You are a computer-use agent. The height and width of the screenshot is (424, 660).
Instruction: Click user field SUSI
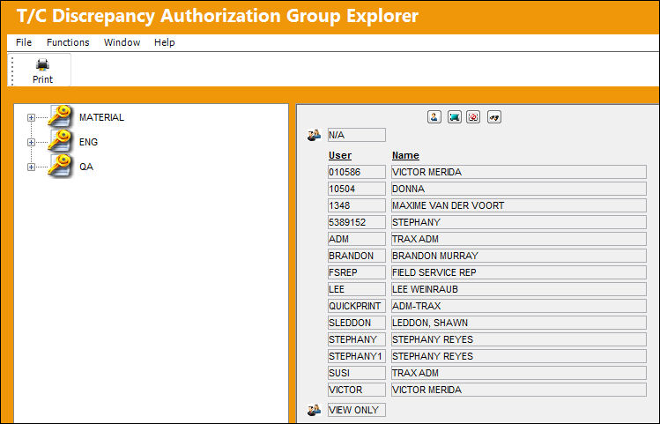[x=357, y=373]
